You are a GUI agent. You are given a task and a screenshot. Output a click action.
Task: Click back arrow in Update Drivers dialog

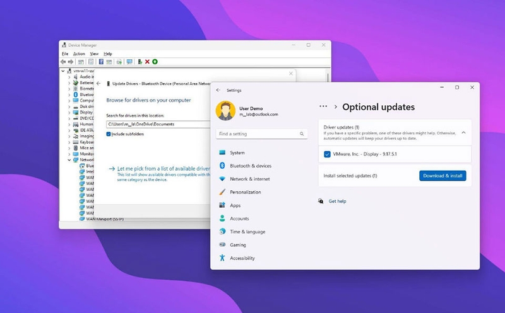98,84
